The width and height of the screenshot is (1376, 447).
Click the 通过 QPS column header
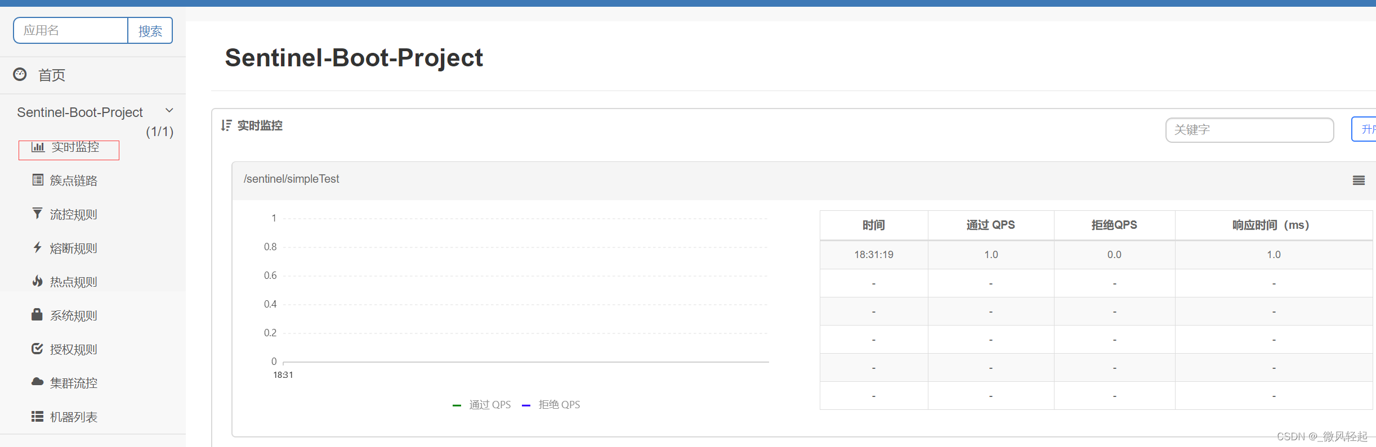pyautogui.click(x=991, y=225)
